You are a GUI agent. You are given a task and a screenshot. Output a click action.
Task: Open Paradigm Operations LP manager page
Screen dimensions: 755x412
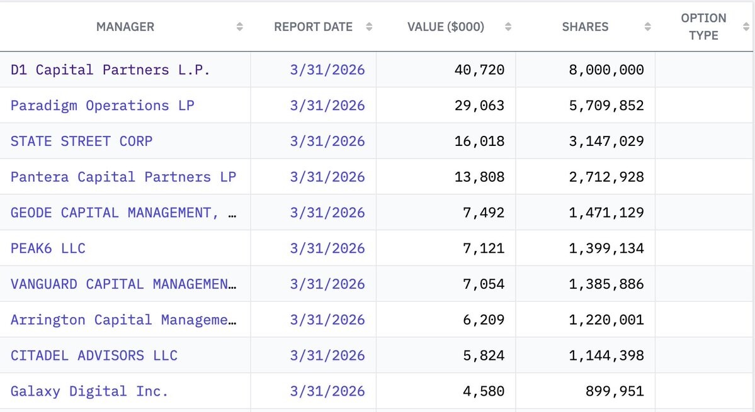pos(103,105)
